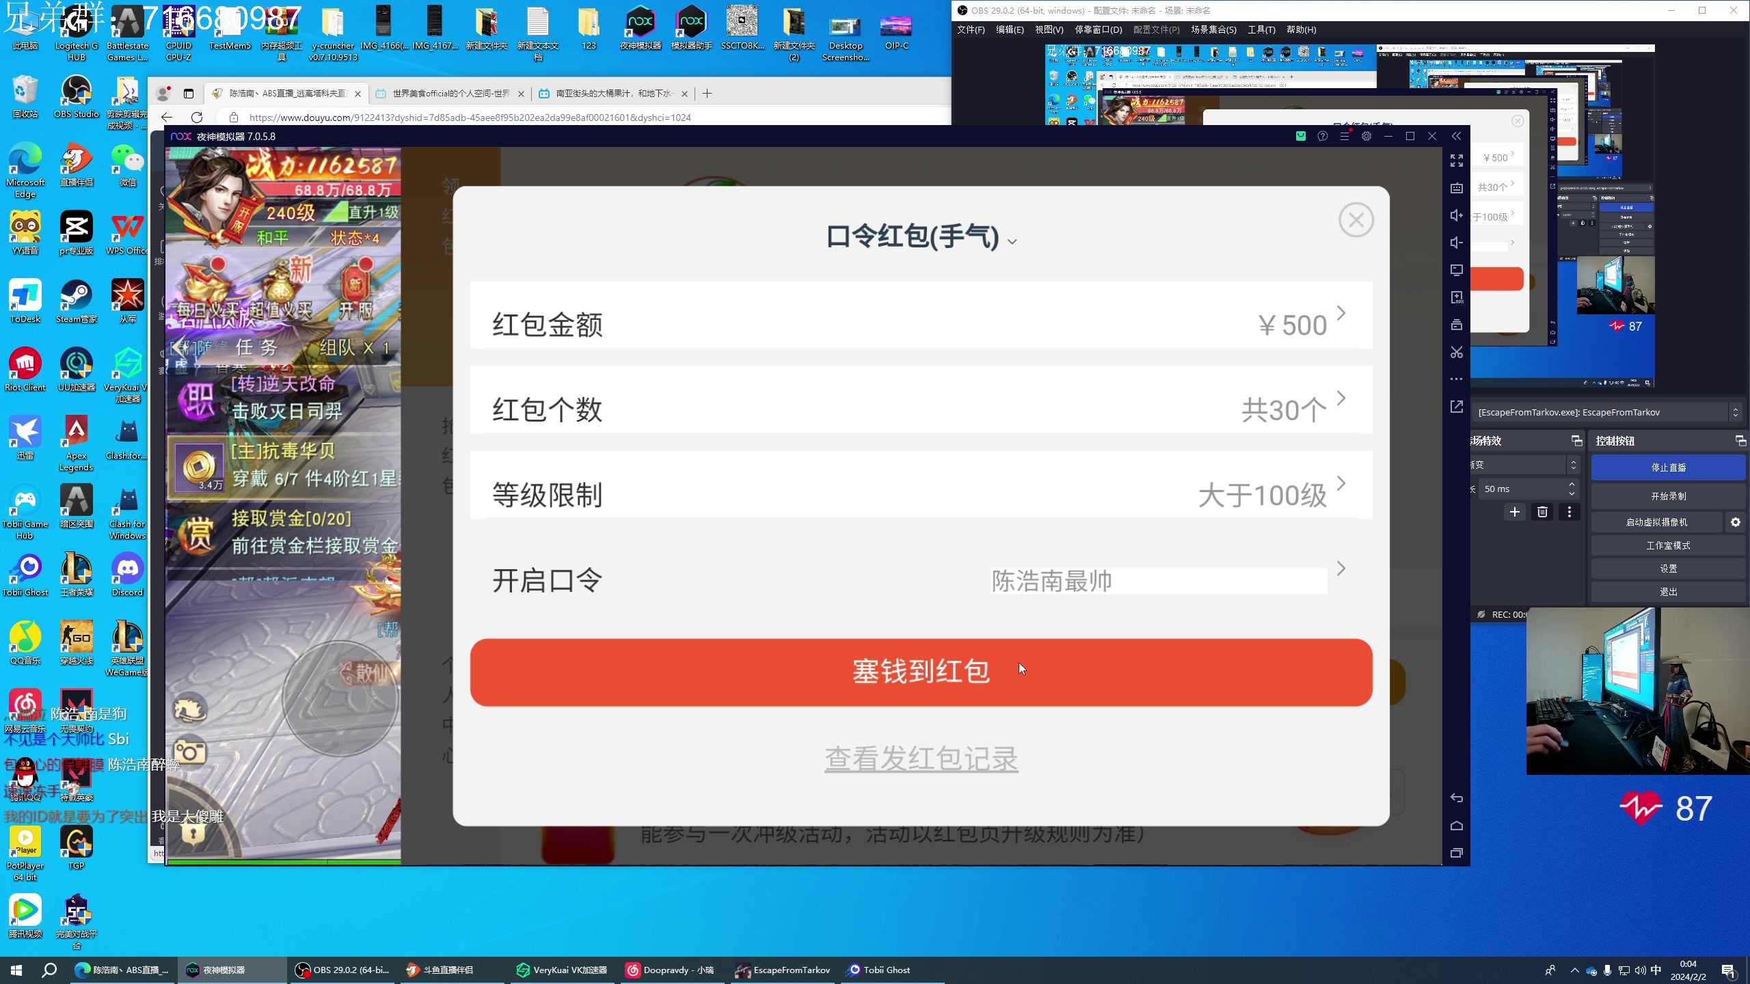The height and width of the screenshot is (984, 1750).
Task: Click browser refresh button
Action: tap(197, 118)
